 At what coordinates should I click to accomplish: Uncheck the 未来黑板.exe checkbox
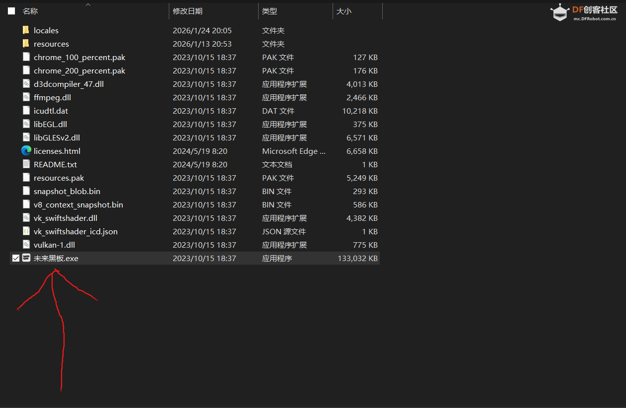[16, 258]
